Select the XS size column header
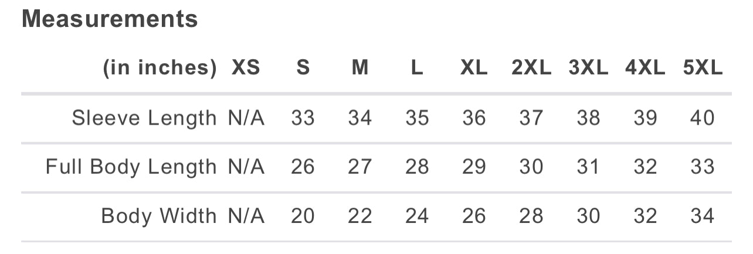The image size is (753, 254). [x=246, y=68]
